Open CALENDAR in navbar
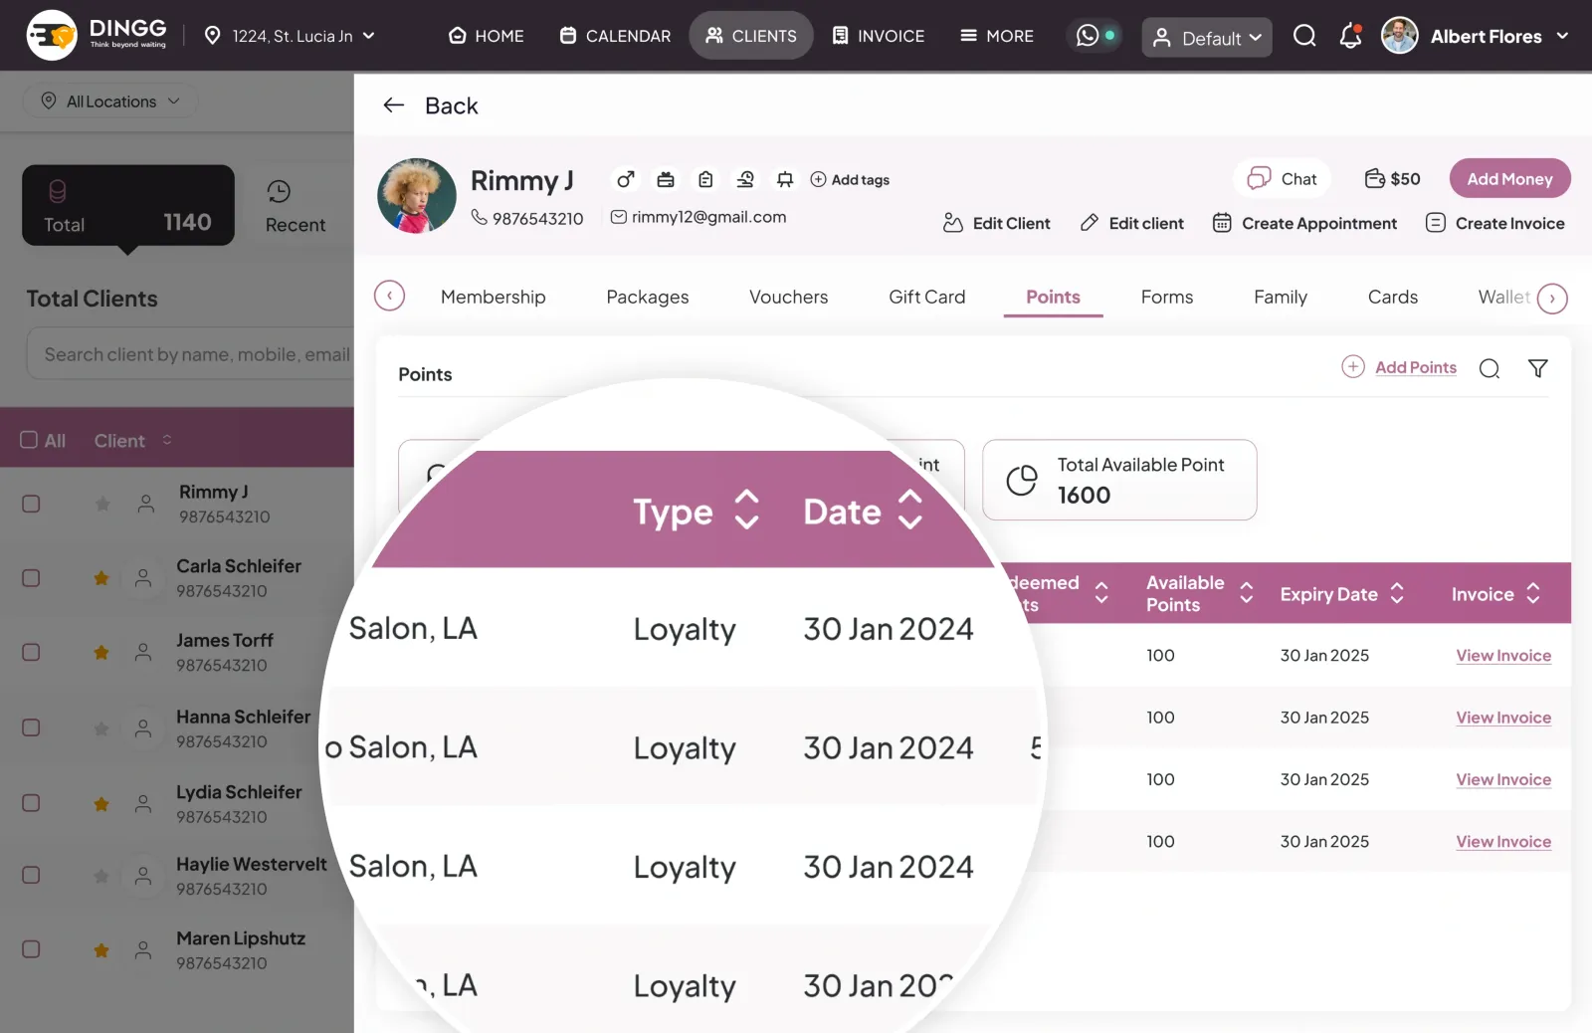1592x1033 pixels. (x=615, y=36)
